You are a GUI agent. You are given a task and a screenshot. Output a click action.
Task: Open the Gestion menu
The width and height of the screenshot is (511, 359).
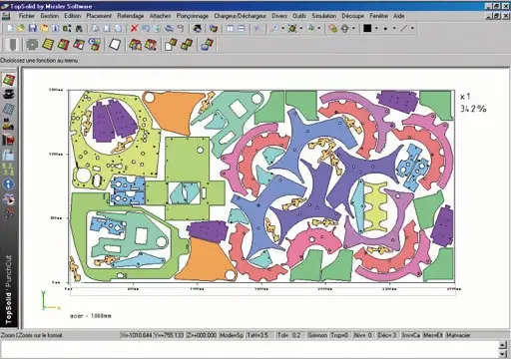[x=49, y=16]
